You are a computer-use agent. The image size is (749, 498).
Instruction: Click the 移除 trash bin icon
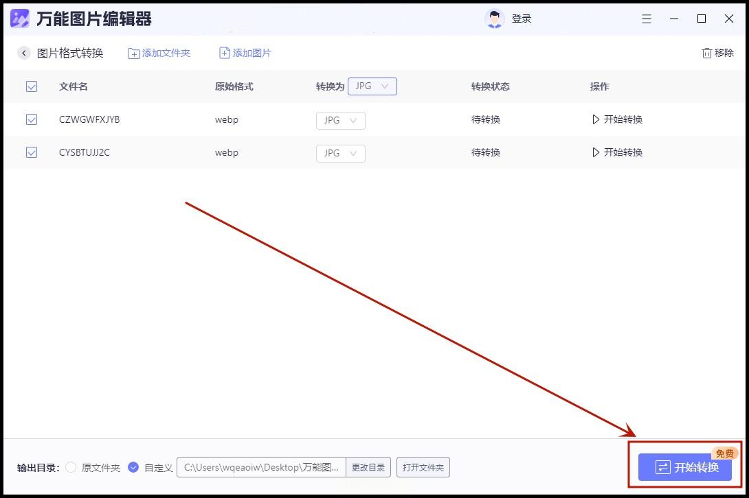pyautogui.click(x=706, y=53)
